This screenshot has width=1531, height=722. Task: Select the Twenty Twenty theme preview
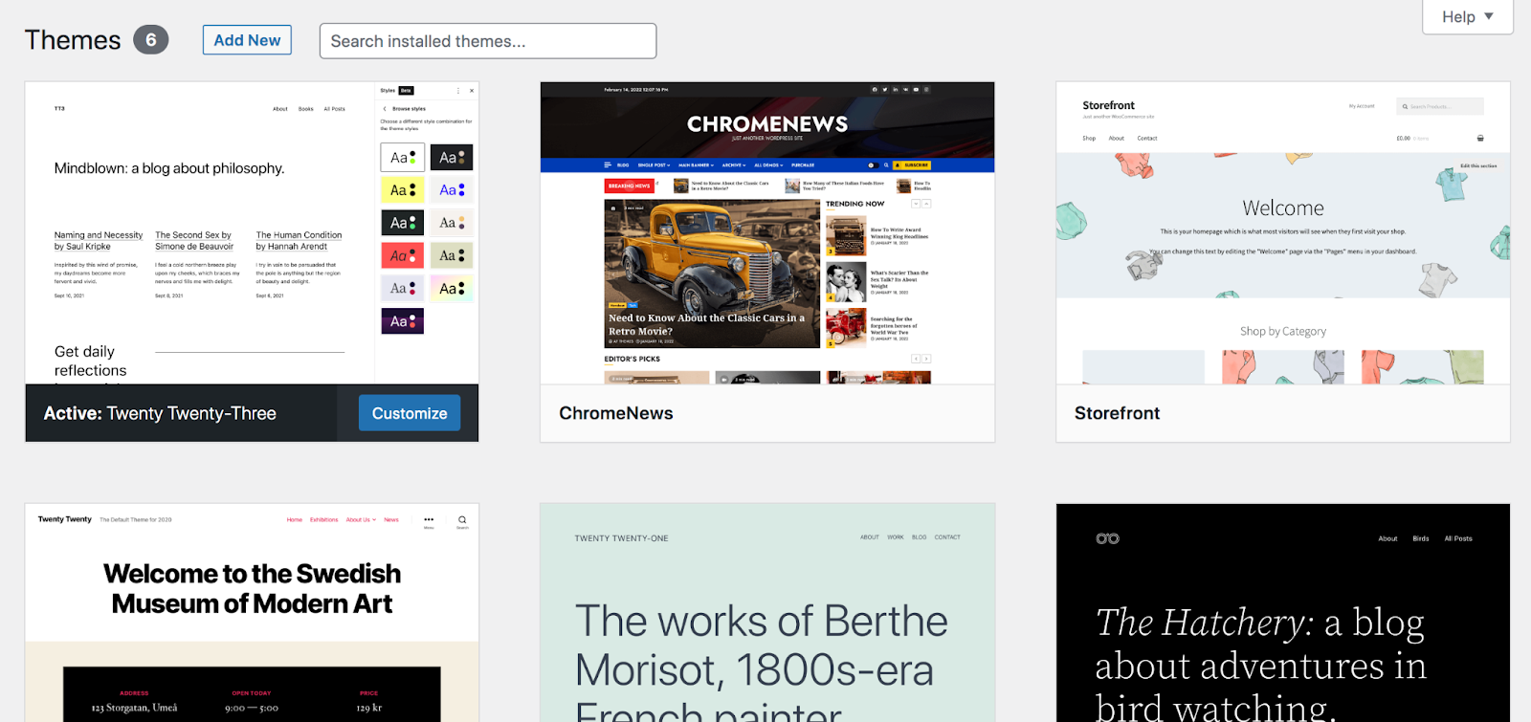252,613
